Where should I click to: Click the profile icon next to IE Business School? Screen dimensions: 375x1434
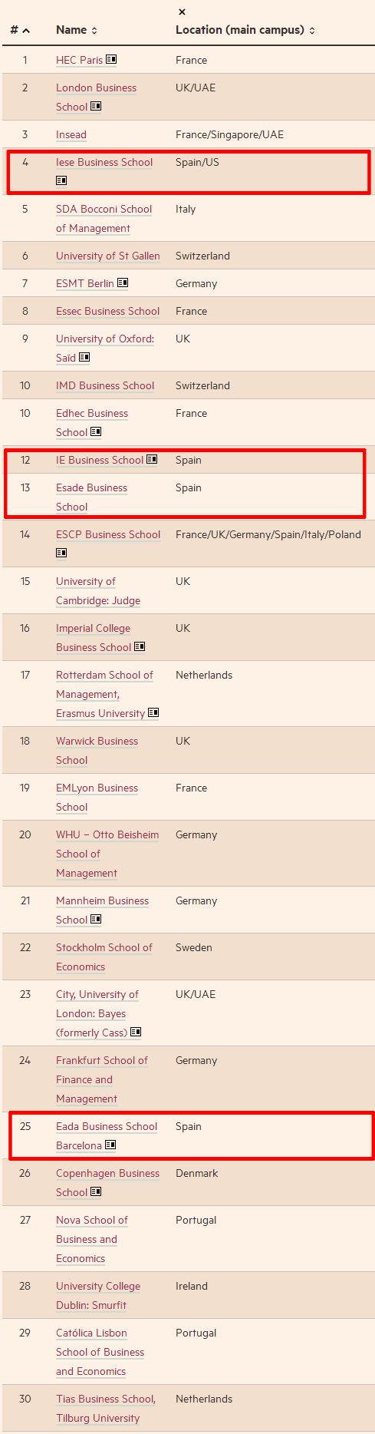point(152,459)
